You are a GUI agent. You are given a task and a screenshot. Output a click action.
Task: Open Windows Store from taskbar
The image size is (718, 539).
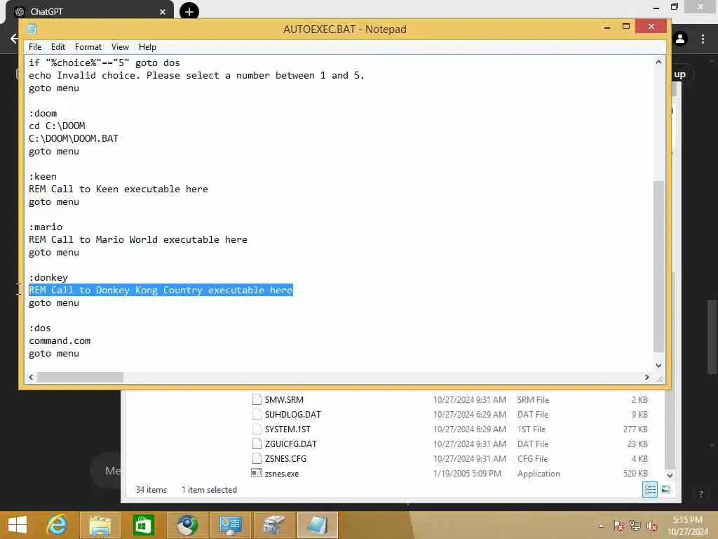[143, 525]
